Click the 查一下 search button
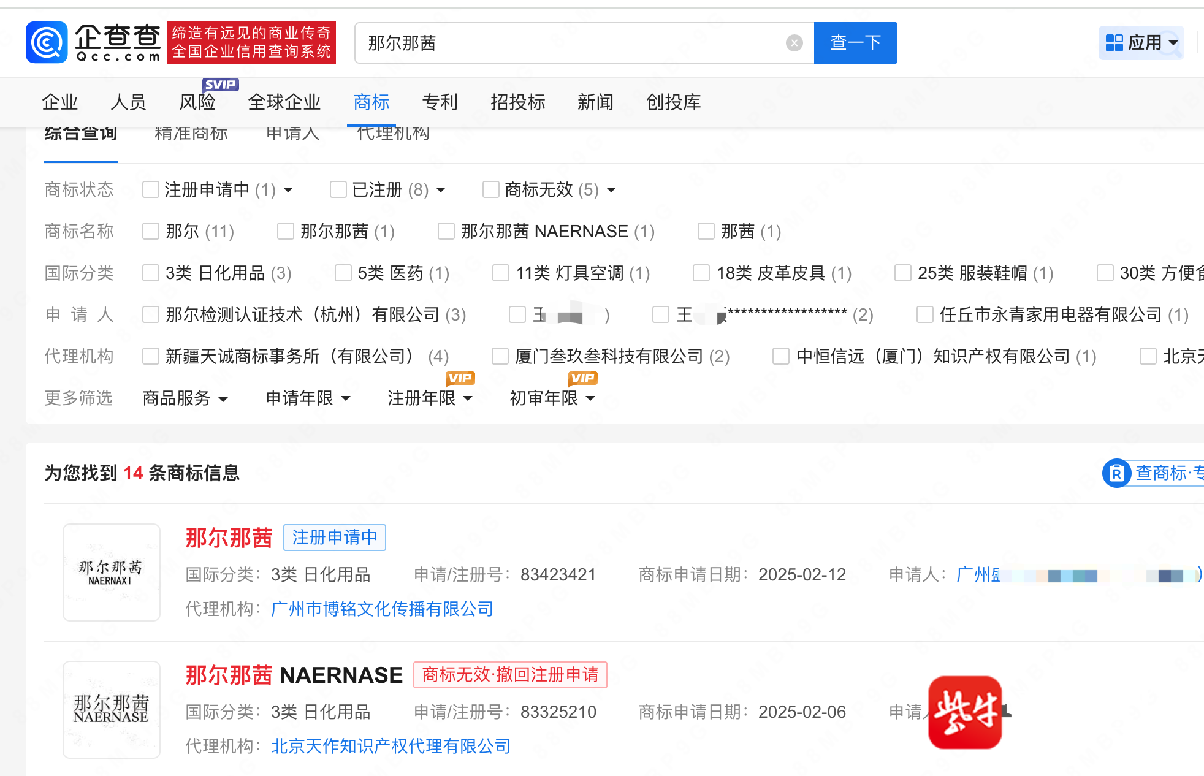Screen dimensions: 1204x776 pos(855,43)
